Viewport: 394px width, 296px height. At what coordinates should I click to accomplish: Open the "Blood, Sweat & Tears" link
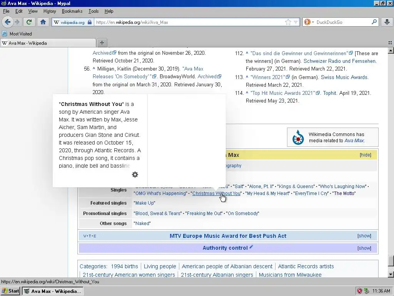(158, 214)
